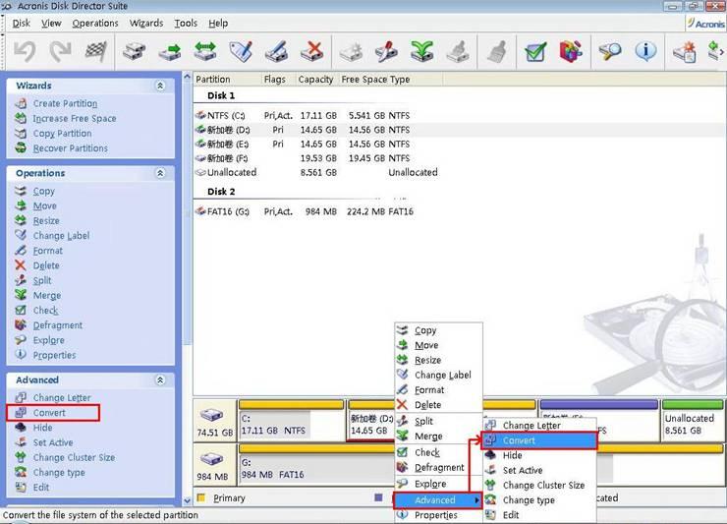Click the Resize toolbar icon with double arrow
The height and width of the screenshot is (524, 727).
205,50
